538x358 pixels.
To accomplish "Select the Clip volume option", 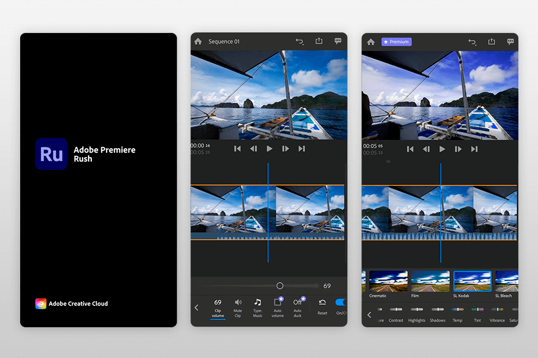I will click(218, 308).
